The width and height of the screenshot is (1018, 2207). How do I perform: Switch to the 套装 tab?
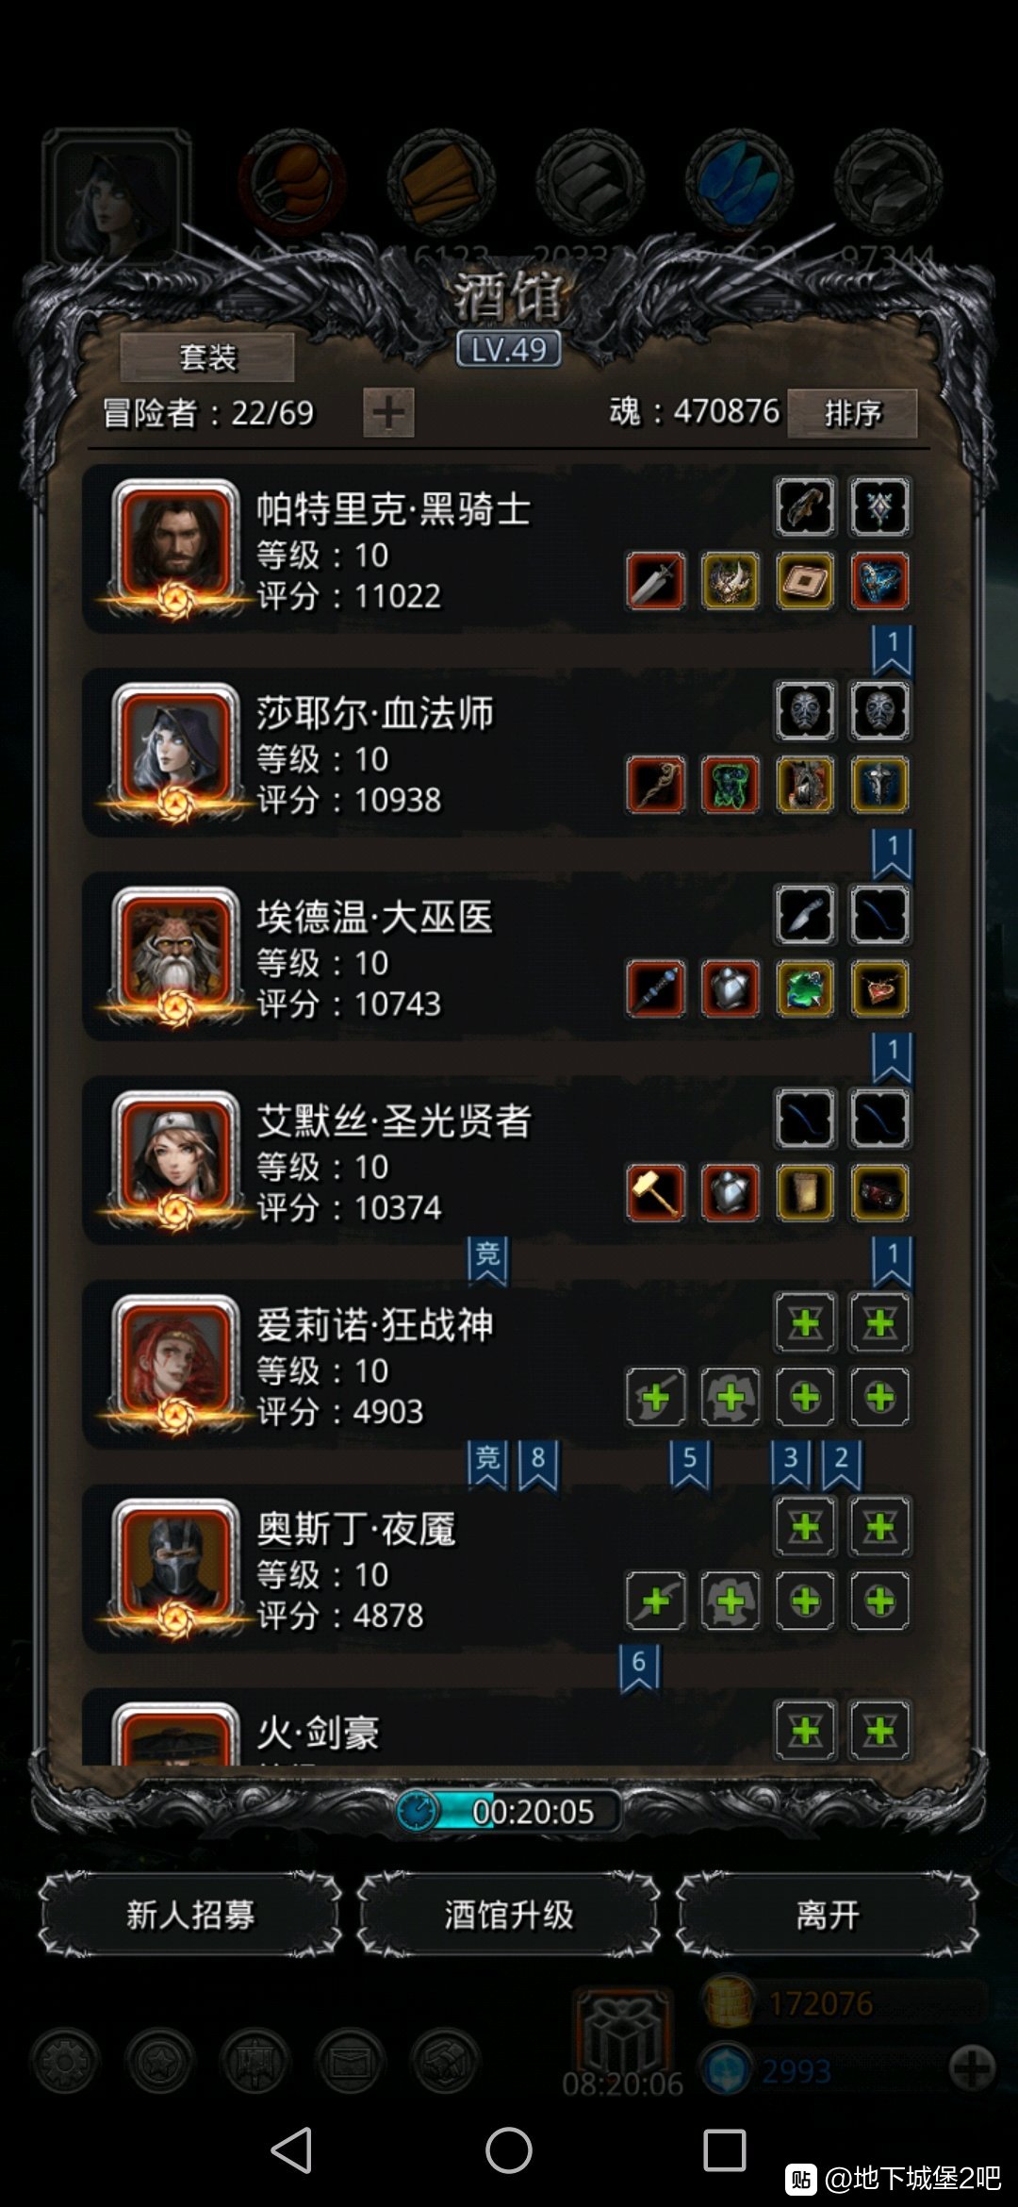pyautogui.click(x=207, y=357)
